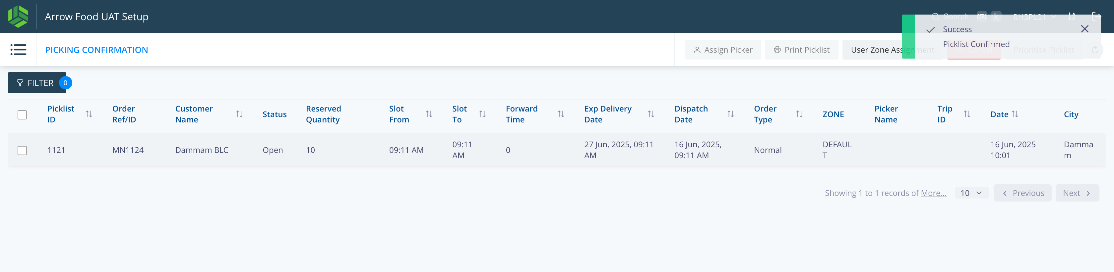
Task: Sort by Forward Time column arrows
Action: [560, 114]
